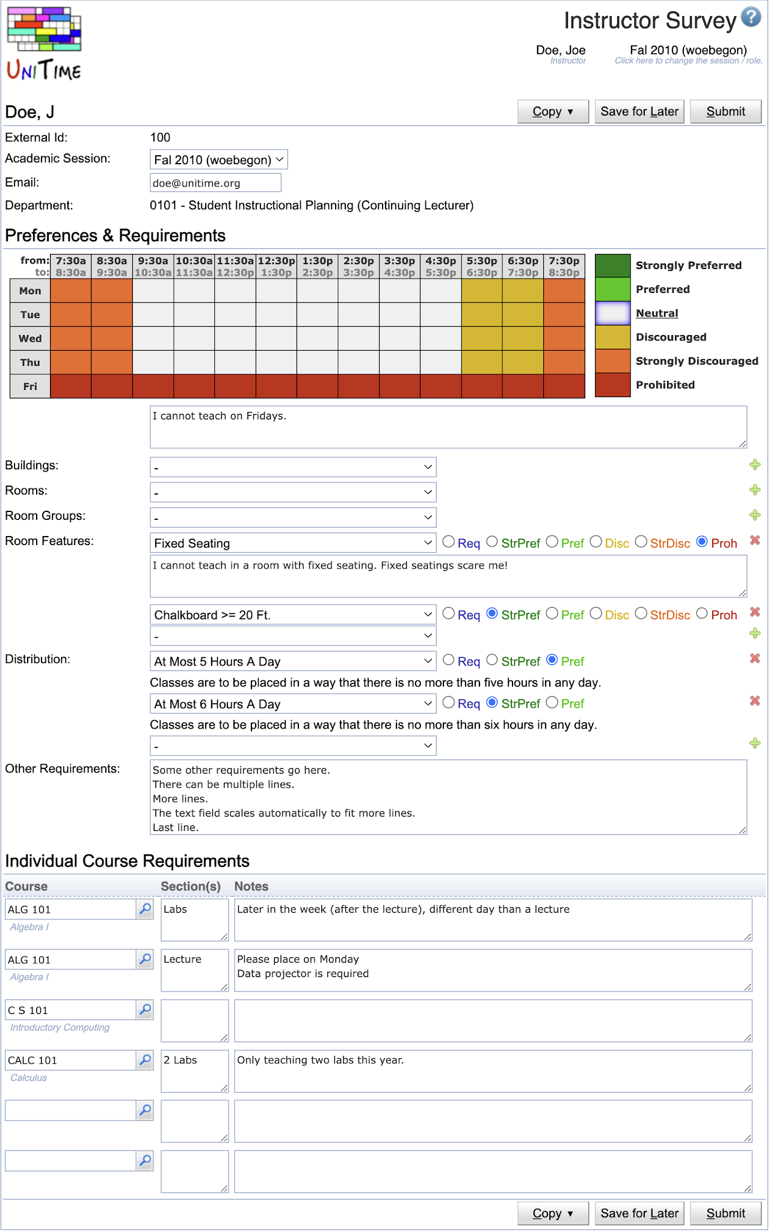Click the Other Requirements text area
Viewport: 770px width, 1231px height.
[449, 797]
